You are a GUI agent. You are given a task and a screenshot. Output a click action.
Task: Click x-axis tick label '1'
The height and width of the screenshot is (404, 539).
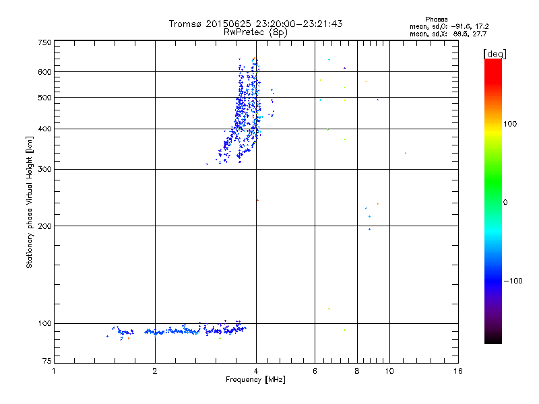[x=54, y=371]
